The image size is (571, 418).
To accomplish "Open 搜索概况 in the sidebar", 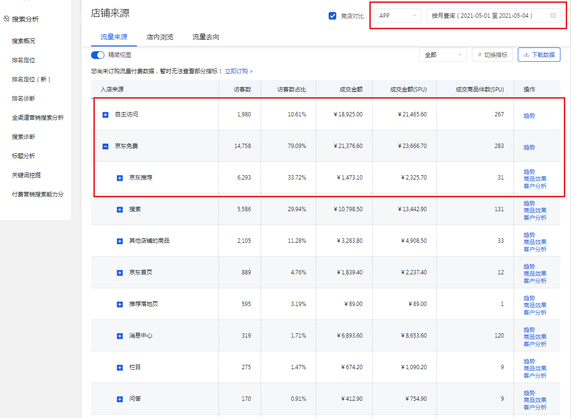I will coord(23,41).
